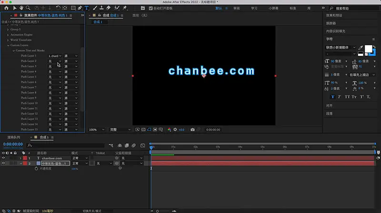Open the Layer (none) viewer tab
This screenshot has width=381, height=213.
point(140,15)
